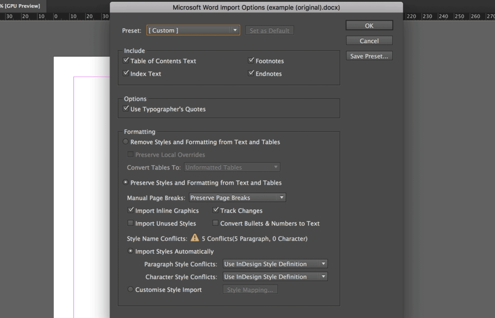495x318 pixels.
Task: Select Import Styles Automatically
Action: [130, 251]
